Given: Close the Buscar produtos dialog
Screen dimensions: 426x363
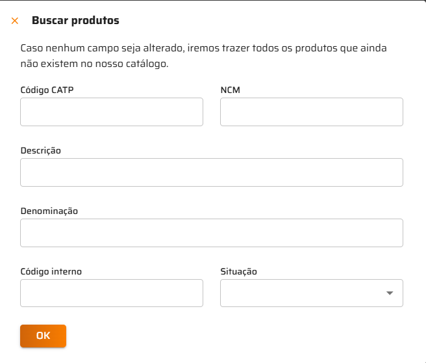Looking at the screenshot, I should pos(15,21).
